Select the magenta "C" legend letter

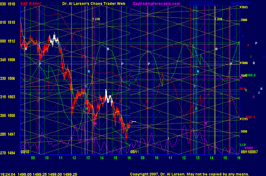[254, 97]
